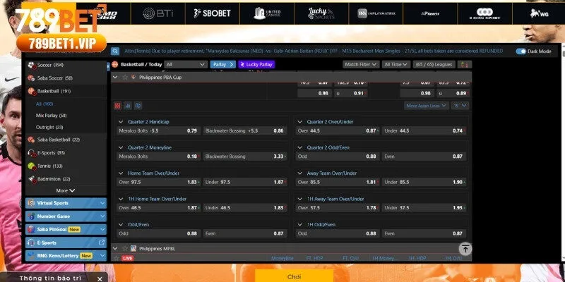Click the Saba PinGoal icon
Image resolution: width=565 pixels, height=282 pixels.
click(31, 230)
